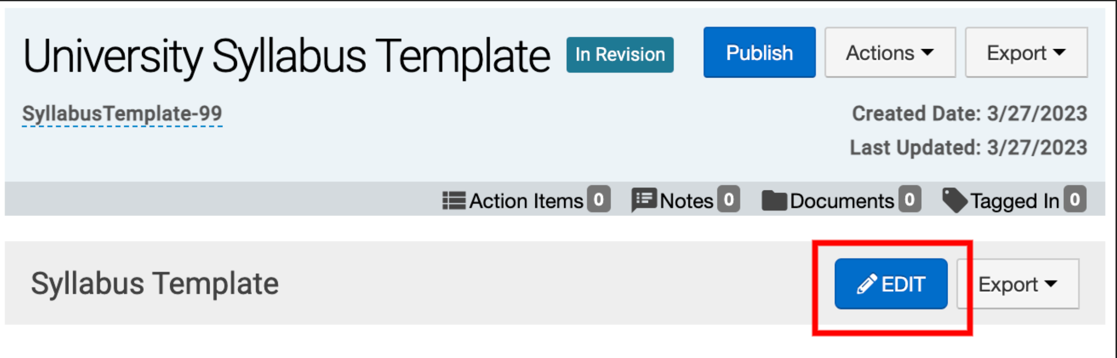Click the Last Updated date text
Screen dimensions: 1117x358
968,148
